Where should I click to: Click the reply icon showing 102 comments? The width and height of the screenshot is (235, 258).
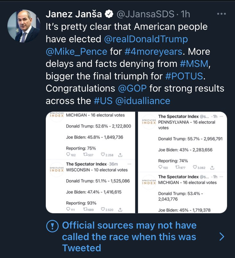[x=68, y=154]
